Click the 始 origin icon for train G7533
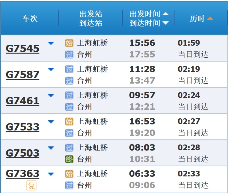The image size is (228, 193). [x=69, y=122]
